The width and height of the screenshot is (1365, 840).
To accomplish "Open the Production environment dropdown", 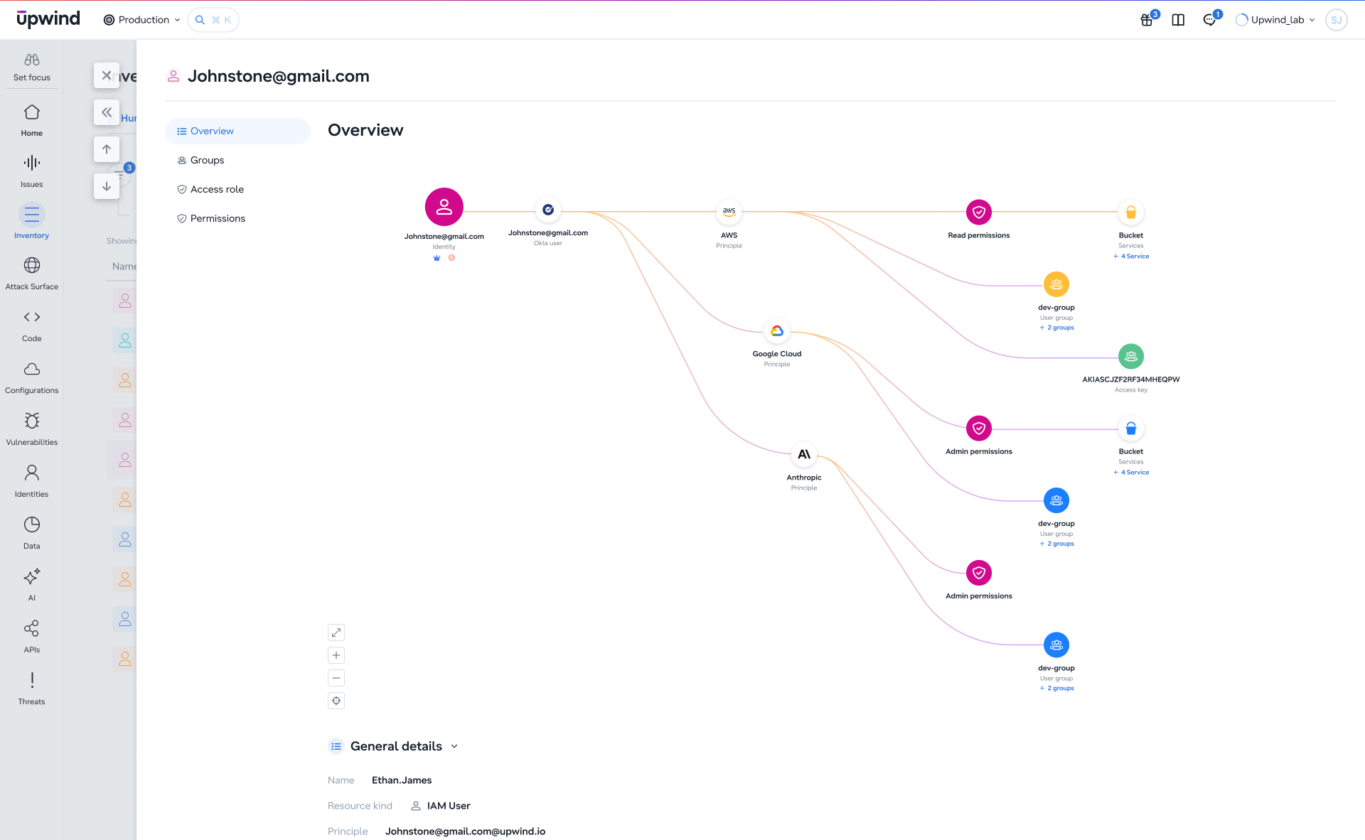I will point(142,20).
